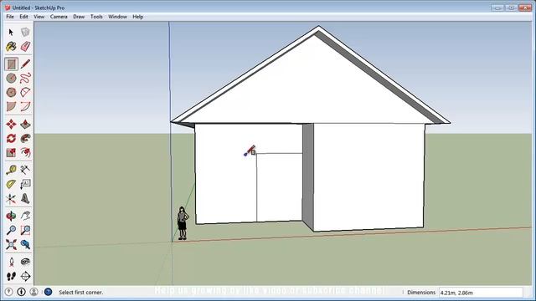
Task: Select the arrow Select tool
Action: [x=11, y=32]
